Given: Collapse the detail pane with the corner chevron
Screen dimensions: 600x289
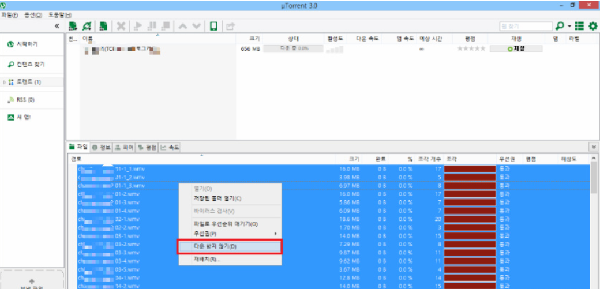Looking at the screenshot, I should pyautogui.click(x=594, y=147).
